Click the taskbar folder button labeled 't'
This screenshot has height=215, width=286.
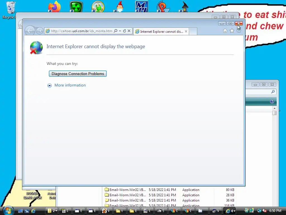click(x=120, y=211)
